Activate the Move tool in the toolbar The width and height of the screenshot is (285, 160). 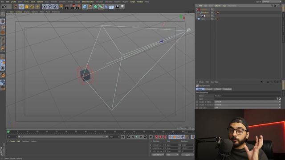[x=21, y=7]
